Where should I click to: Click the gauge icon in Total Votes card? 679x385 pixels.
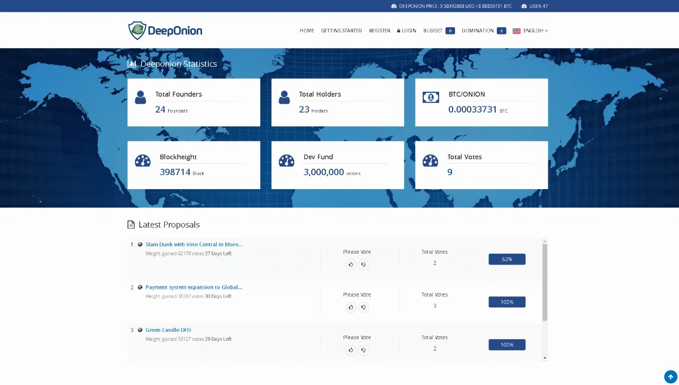[431, 160]
